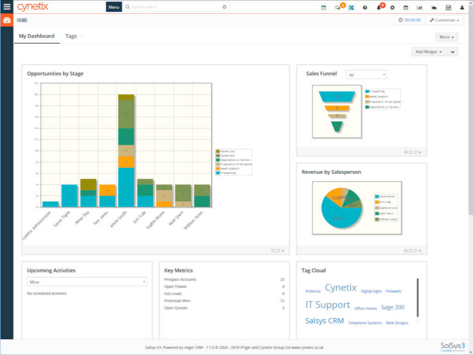Open the bar chart reports icon
This screenshot has height=355, width=474.
pyautogui.click(x=419, y=7)
